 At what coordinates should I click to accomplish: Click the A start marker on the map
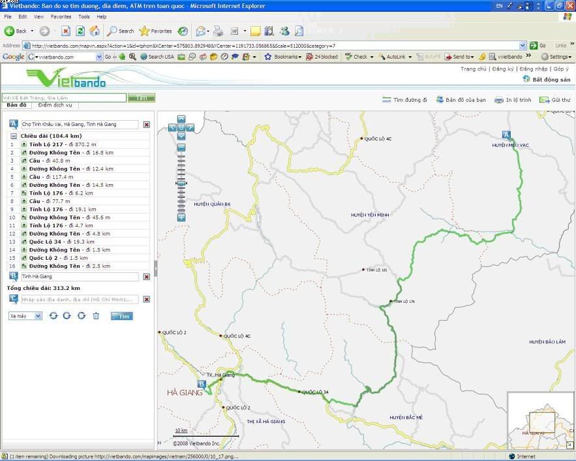[506, 135]
